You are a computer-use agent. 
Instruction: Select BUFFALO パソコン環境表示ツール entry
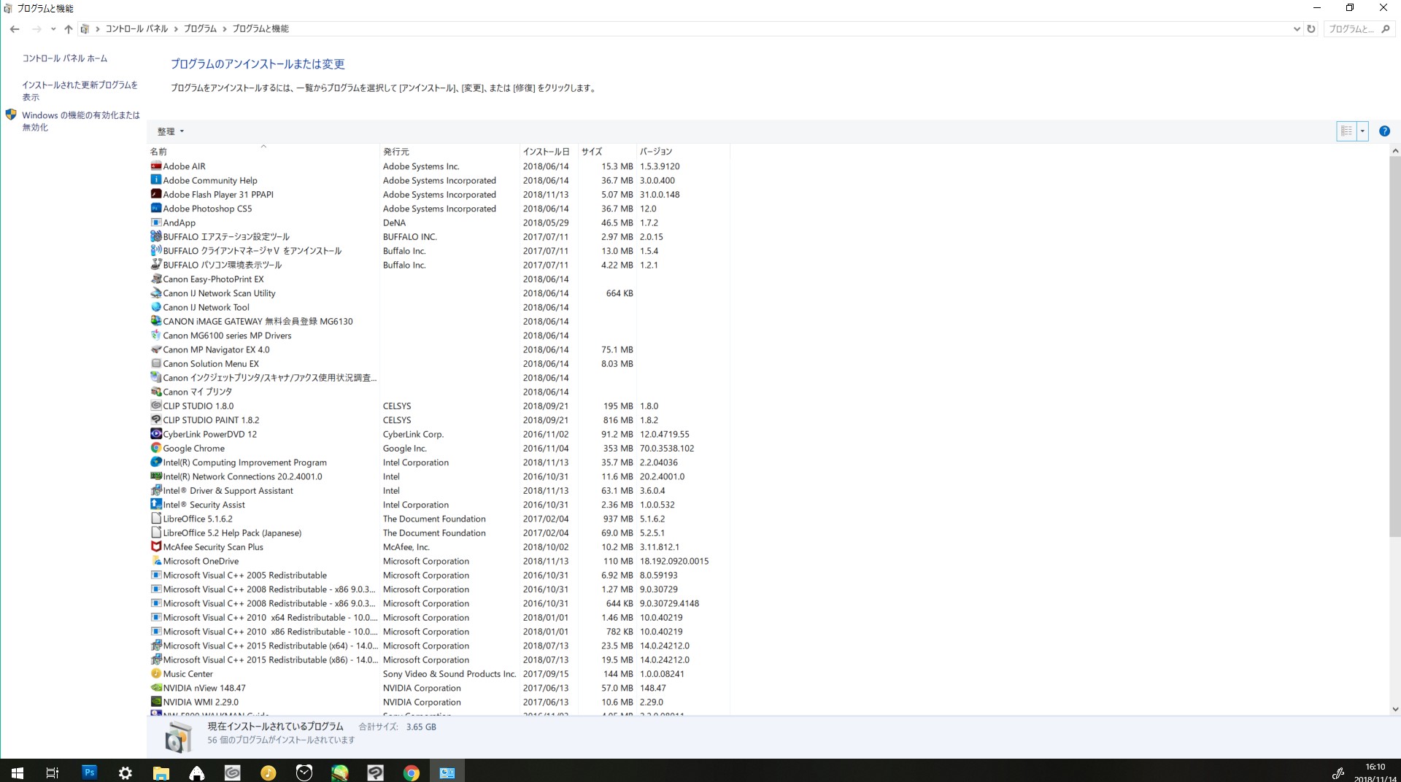click(x=439, y=266)
